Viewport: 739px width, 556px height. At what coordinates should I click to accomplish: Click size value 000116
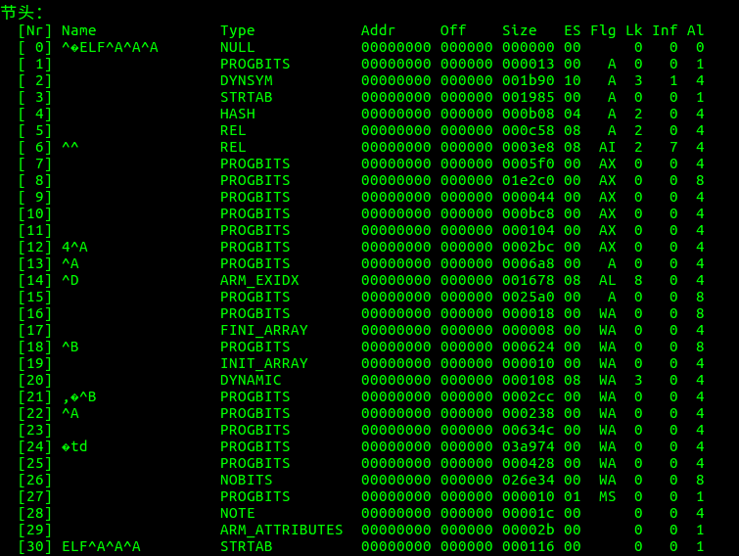click(x=528, y=546)
